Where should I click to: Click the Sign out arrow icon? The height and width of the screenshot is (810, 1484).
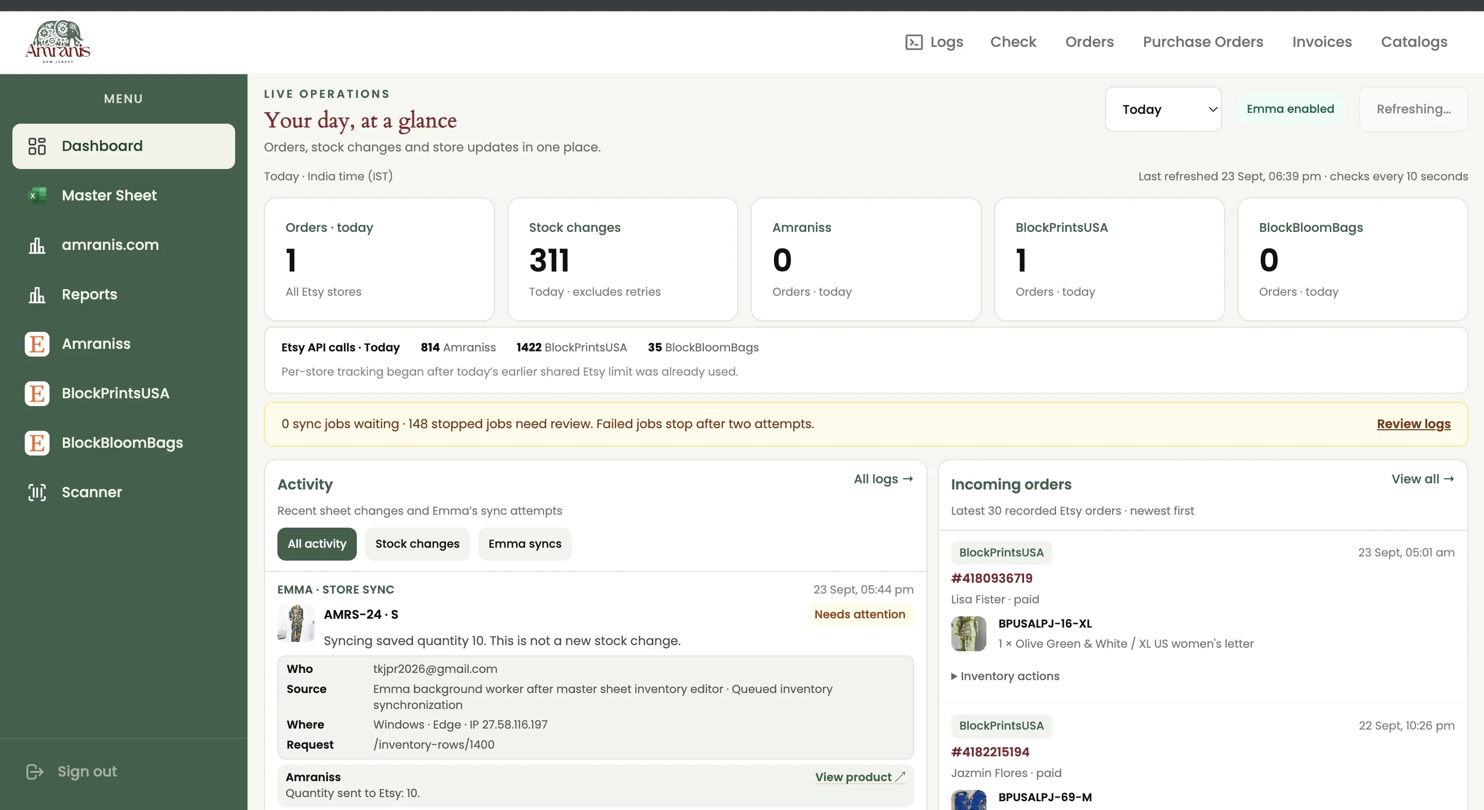(35, 771)
